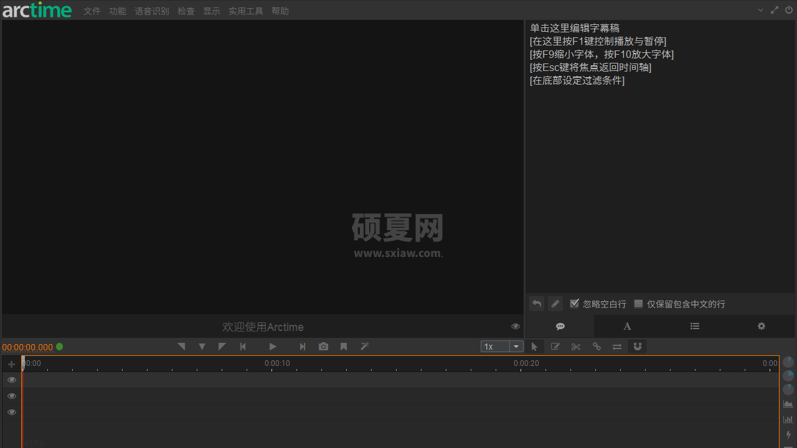Click the 00:00:00.000 timecode display
The height and width of the screenshot is (448, 797).
(x=27, y=347)
